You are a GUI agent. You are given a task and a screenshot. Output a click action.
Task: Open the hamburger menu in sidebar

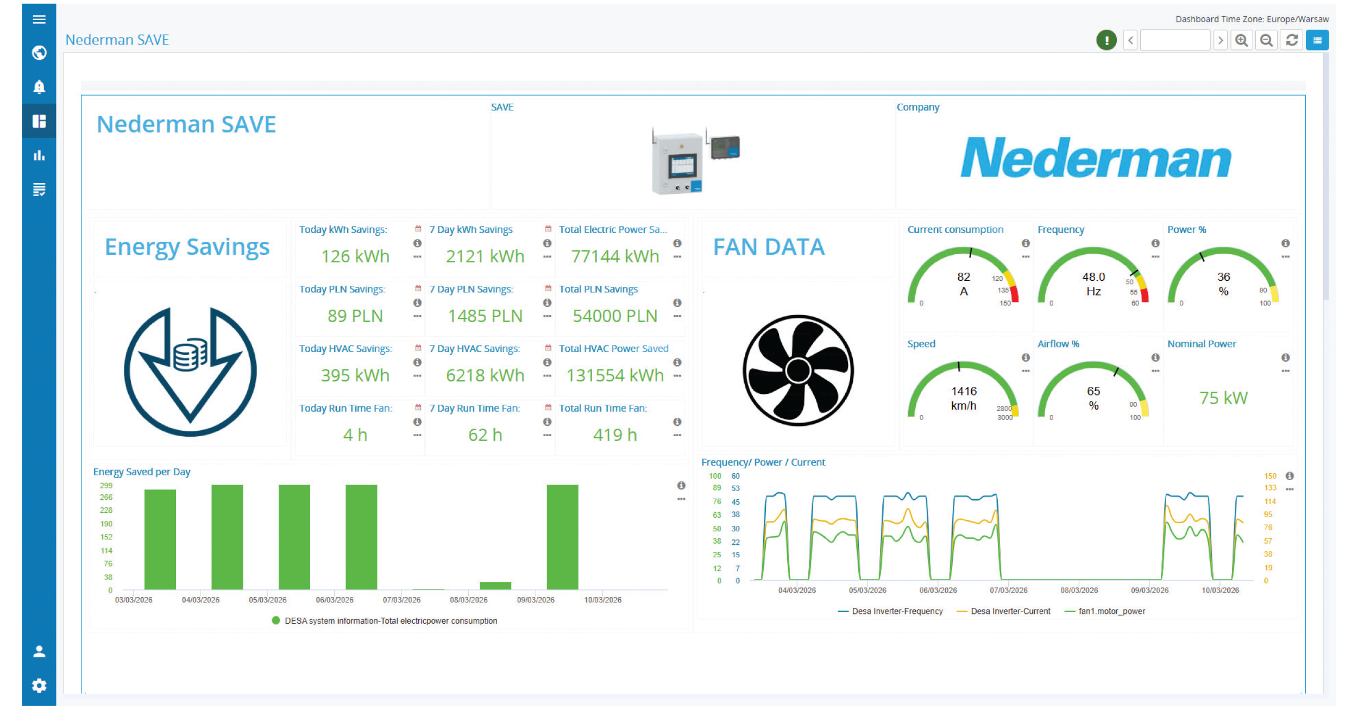[39, 20]
